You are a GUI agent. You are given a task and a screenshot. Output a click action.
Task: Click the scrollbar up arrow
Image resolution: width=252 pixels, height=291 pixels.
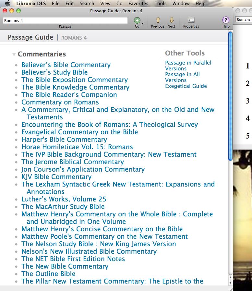(x=230, y=278)
